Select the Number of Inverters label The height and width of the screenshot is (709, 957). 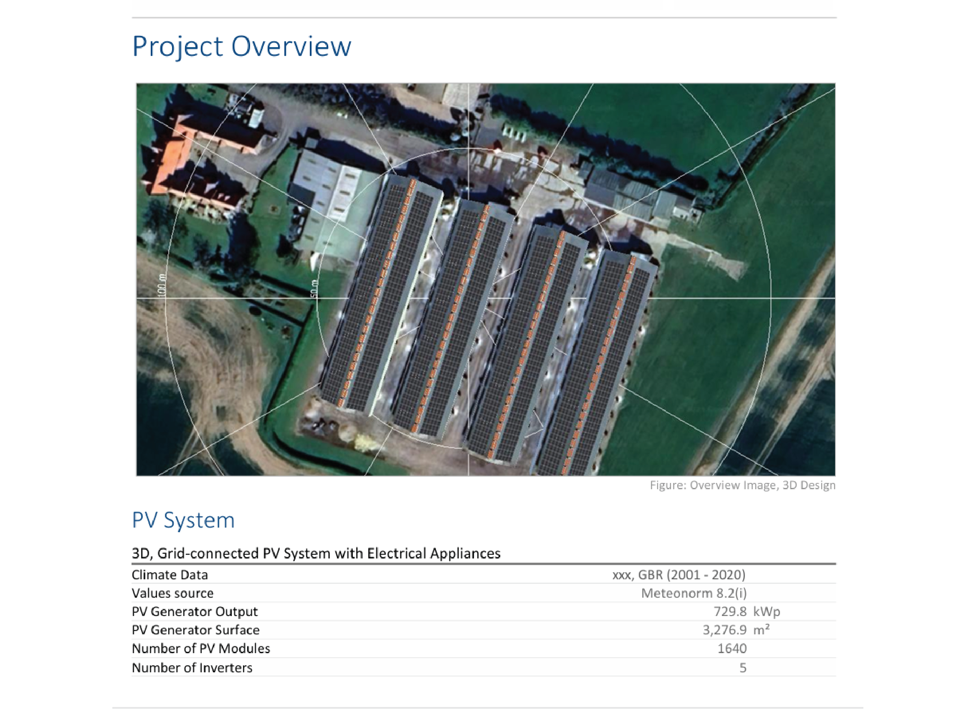(192, 668)
